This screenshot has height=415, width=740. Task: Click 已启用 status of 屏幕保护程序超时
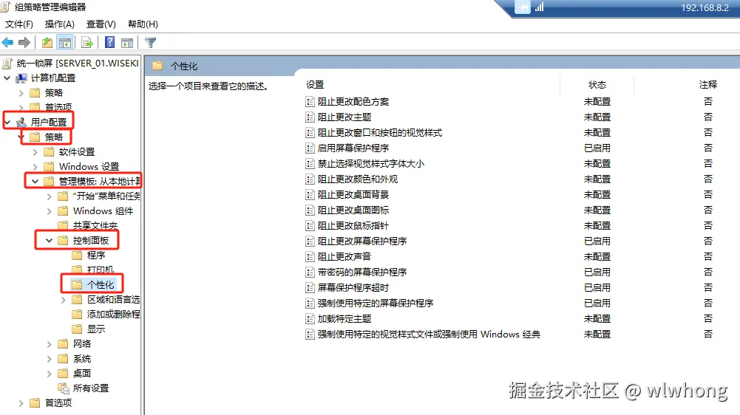[x=597, y=288]
